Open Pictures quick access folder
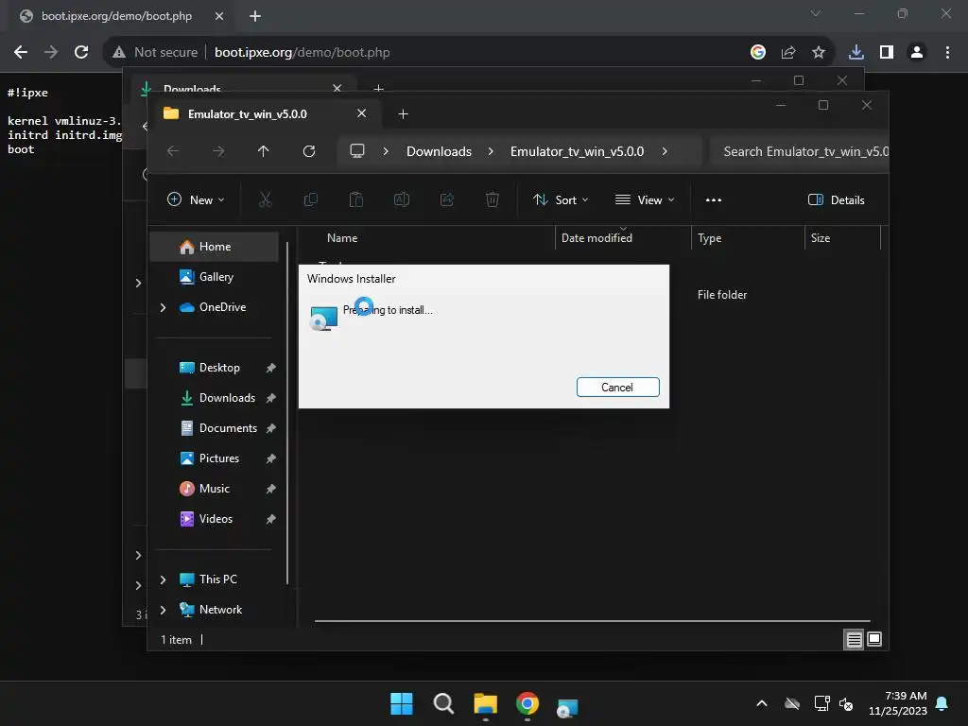 coord(215,458)
